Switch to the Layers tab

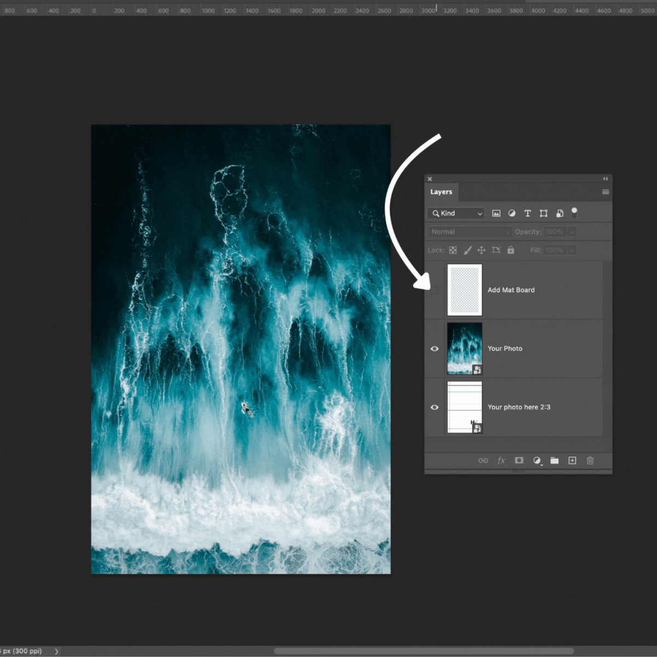point(441,192)
